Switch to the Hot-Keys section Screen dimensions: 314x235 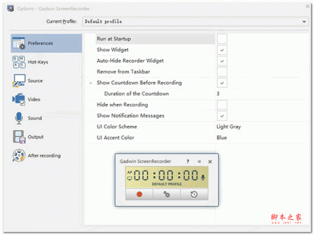(38, 62)
